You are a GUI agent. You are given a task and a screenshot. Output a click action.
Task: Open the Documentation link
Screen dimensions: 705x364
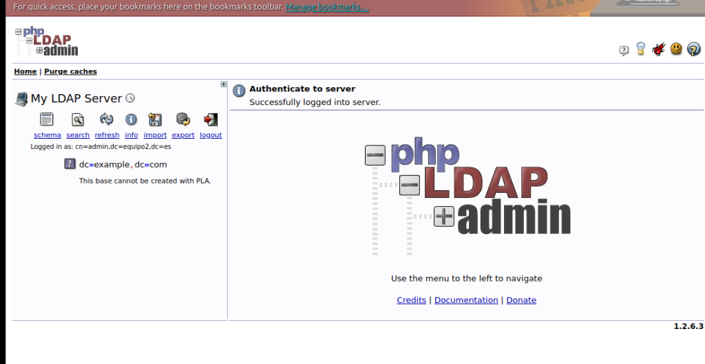pos(466,300)
